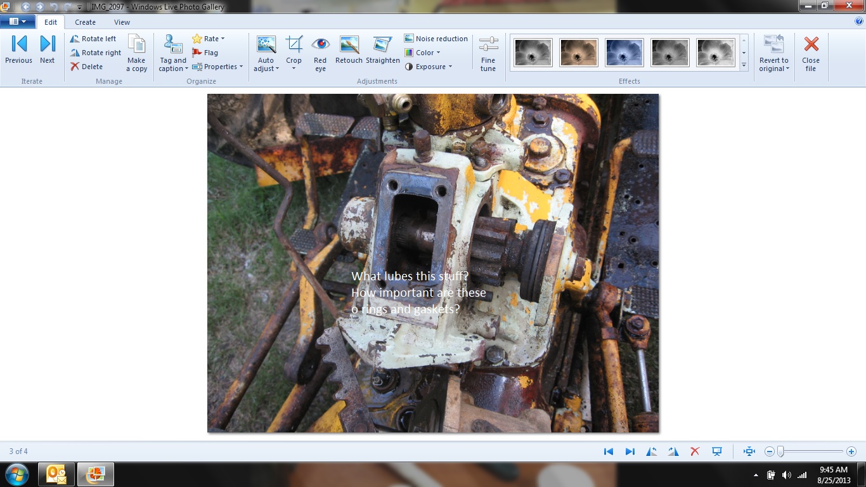This screenshot has width=866, height=487.
Task: Apply the sepia tone effect thumbnail
Action: 578,53
